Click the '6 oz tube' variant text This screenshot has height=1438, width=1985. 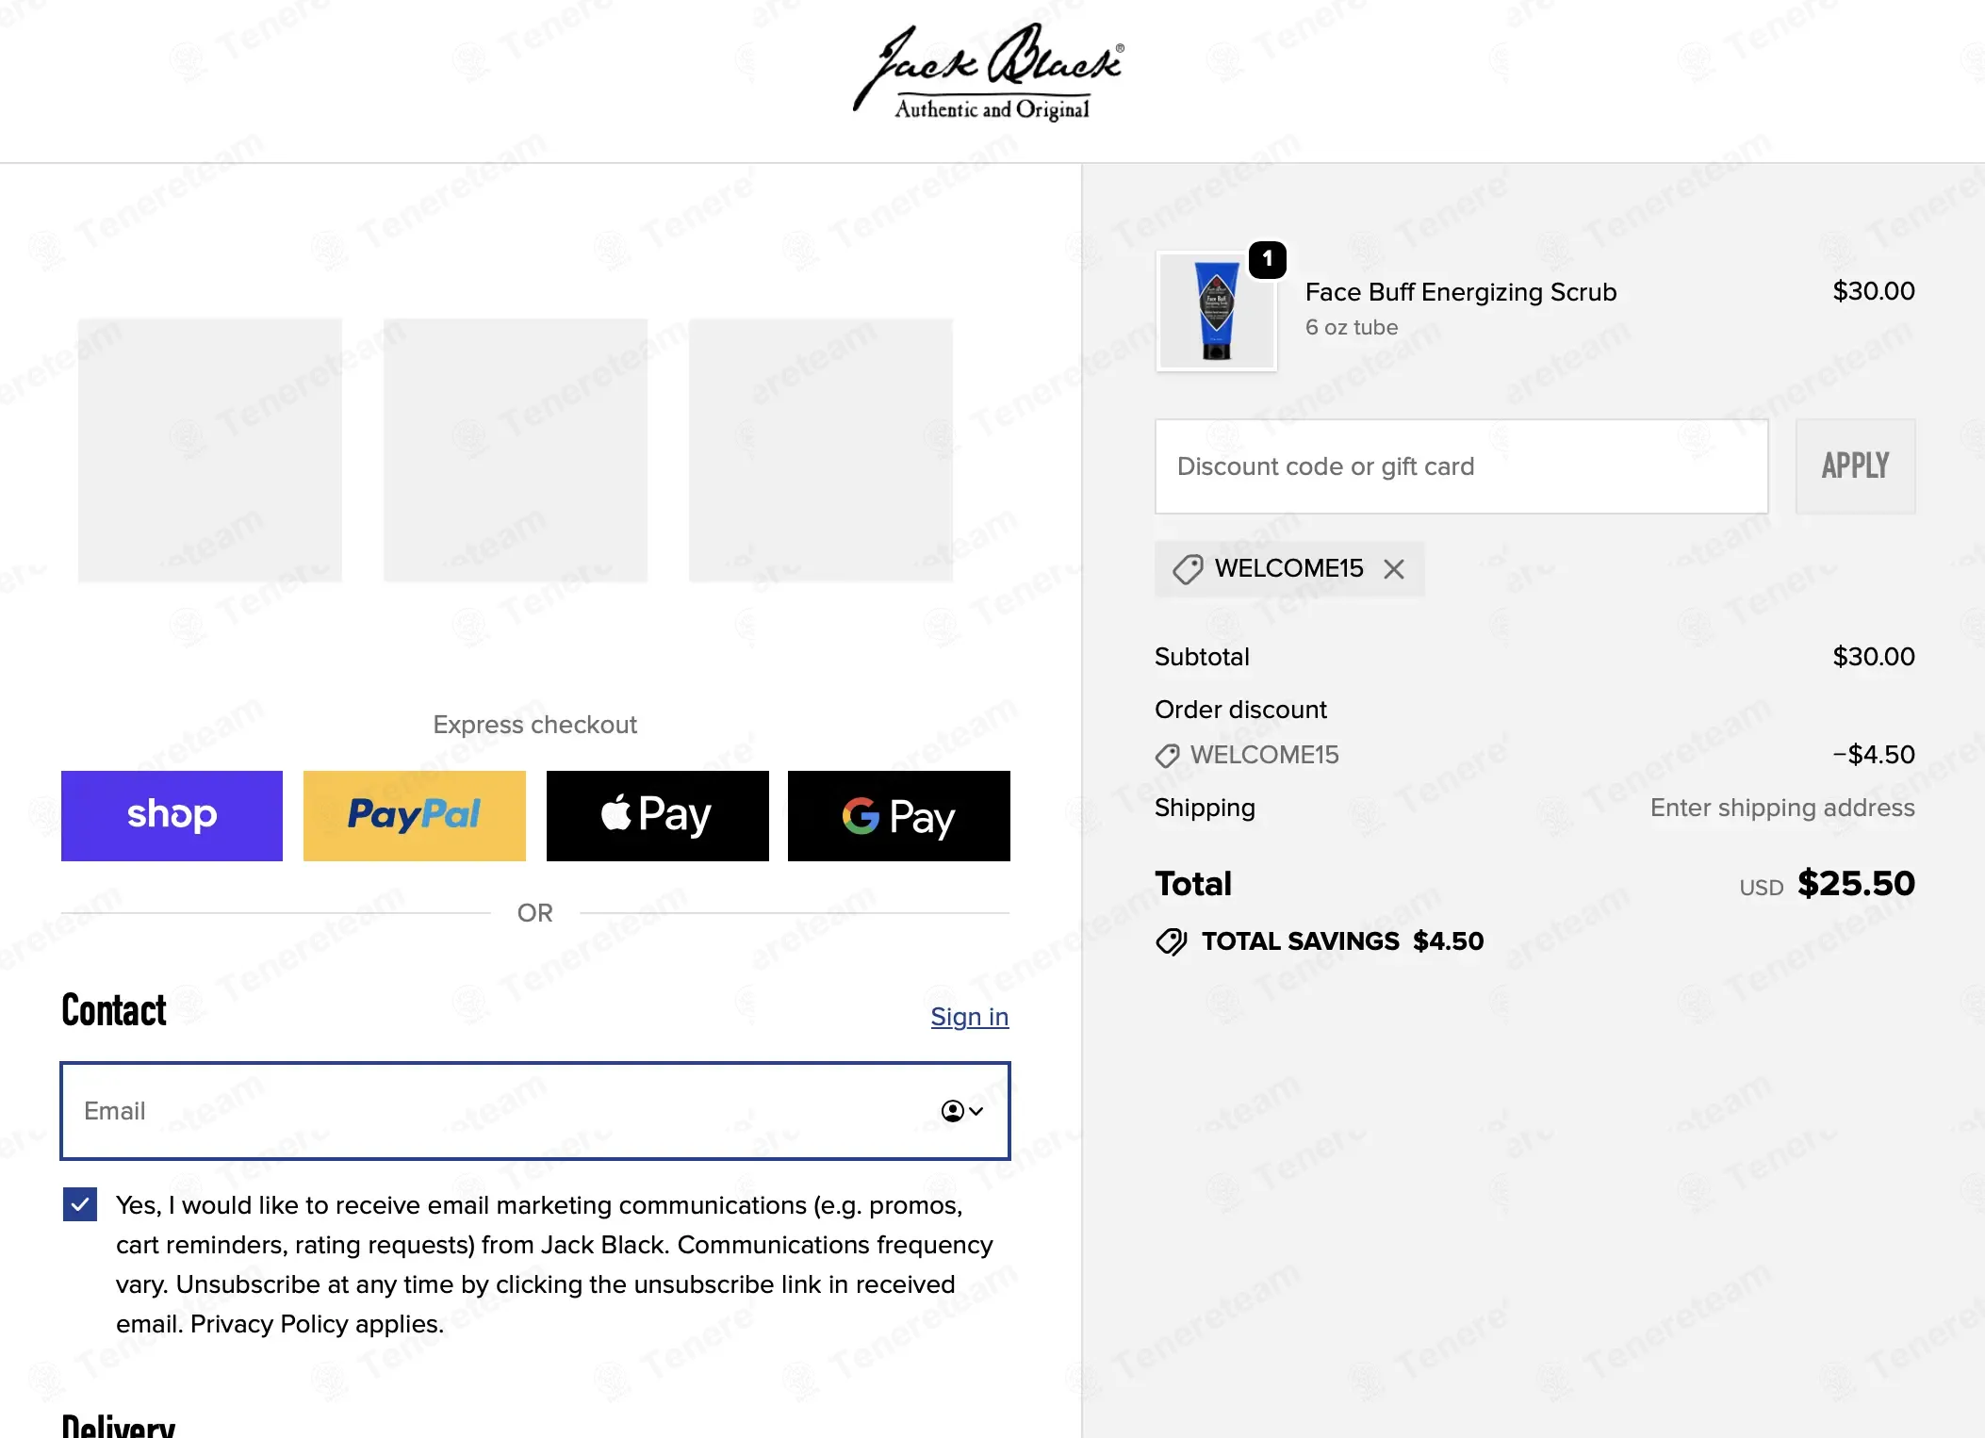1352,327
